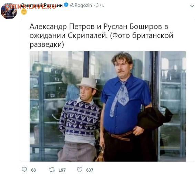
Task: Click the man in white hat in photo
Action: pyautogui.click(x=80, y=120)
